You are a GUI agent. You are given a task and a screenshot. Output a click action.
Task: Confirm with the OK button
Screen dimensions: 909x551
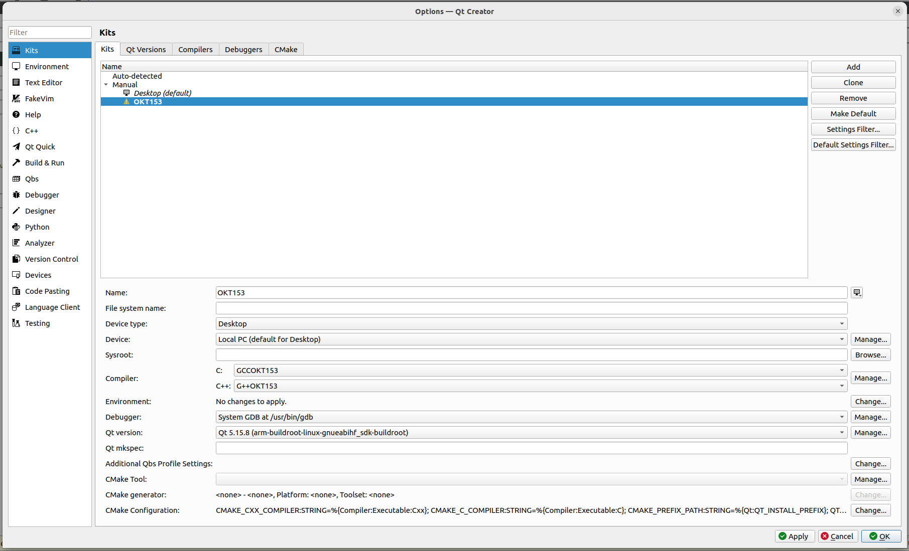coord(881,536)
